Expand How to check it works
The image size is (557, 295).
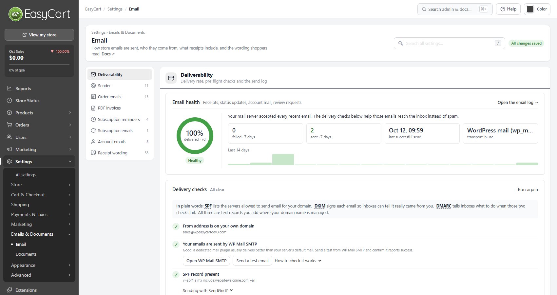(298, 261)
